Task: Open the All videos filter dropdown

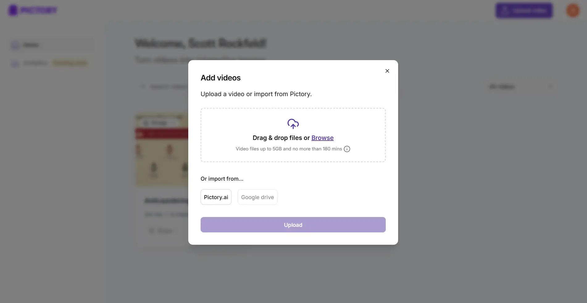Action: pos(518,87)
